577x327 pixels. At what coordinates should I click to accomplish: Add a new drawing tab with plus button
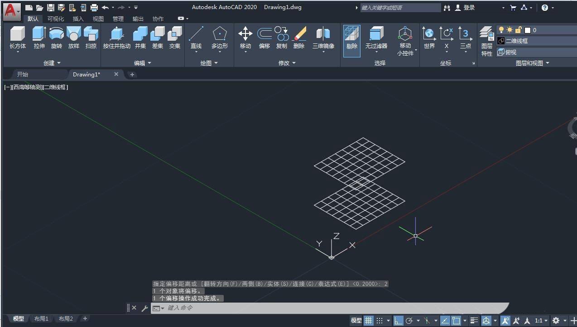[x=132, y=75]
